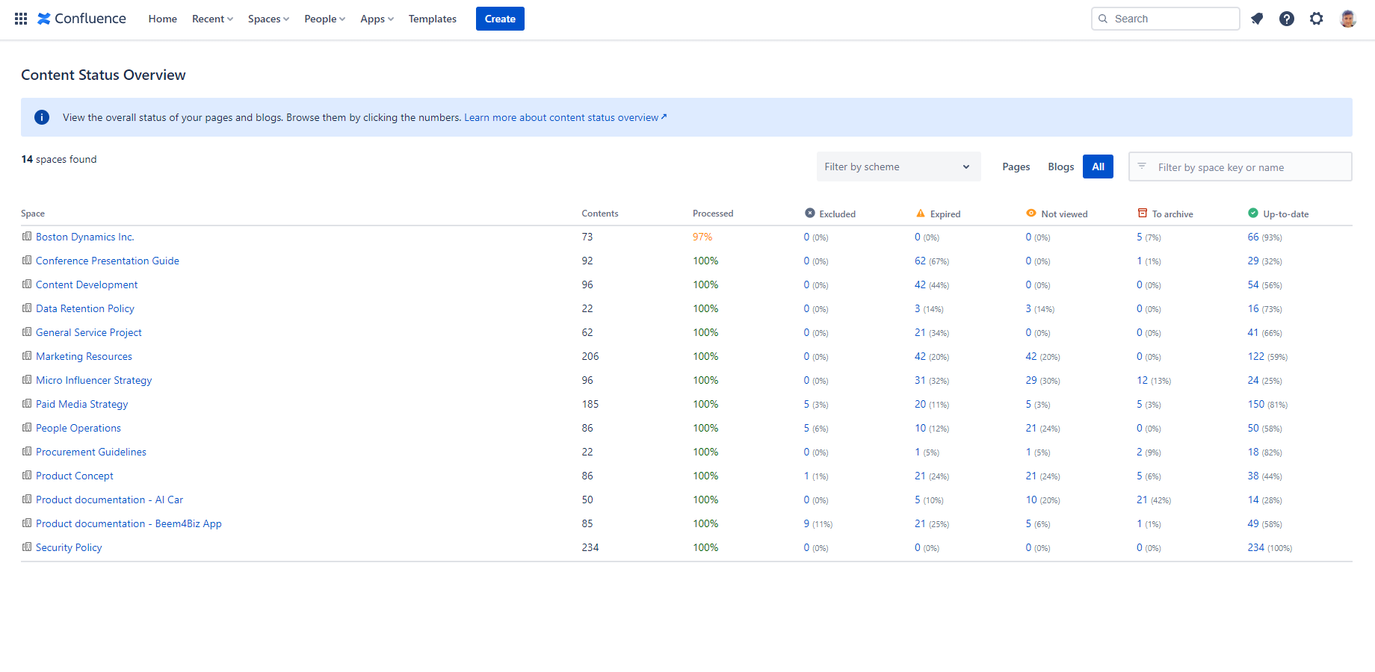Expand the Spaces menu

(x=268, y=19)
